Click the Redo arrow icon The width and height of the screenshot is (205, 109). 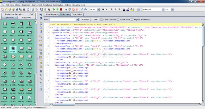(x=86, y=9)
